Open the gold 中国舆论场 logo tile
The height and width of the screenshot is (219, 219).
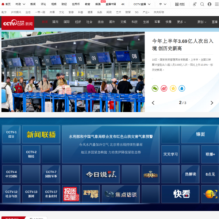150,174
